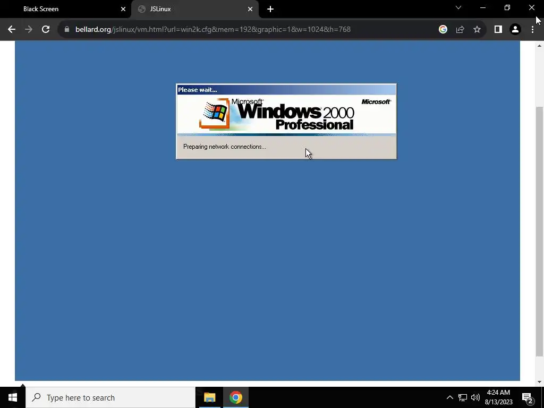Viewport: 544px width, 408px height.
Task: Open File Explorer from the taskbar
Action: tap(209, 397)
